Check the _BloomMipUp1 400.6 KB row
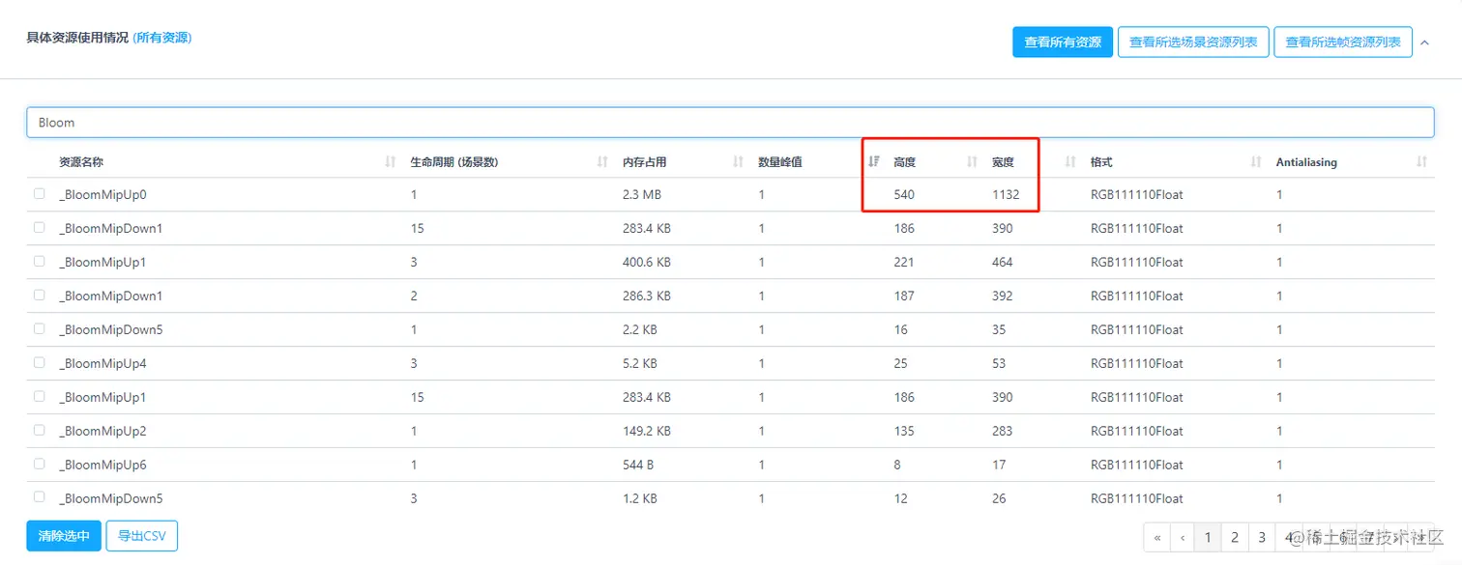This screenshot has height=565, width=1462. point(39,262)
